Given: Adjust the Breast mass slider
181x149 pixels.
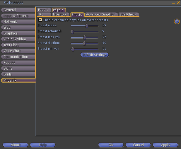Looking at the screenshot, I should pos(87,26).
